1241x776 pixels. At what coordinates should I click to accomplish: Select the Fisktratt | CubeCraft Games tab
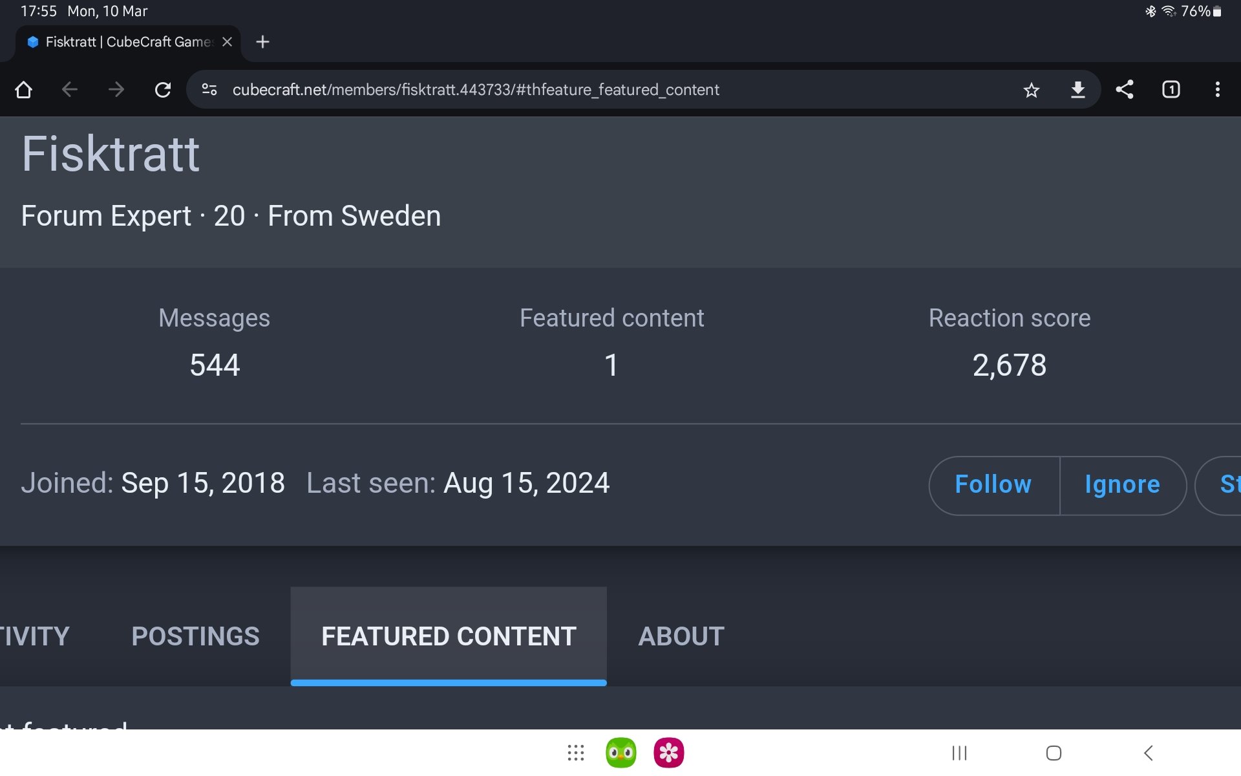128,42
